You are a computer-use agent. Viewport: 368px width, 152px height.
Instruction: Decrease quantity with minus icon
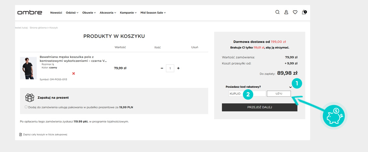pos(162,68)
